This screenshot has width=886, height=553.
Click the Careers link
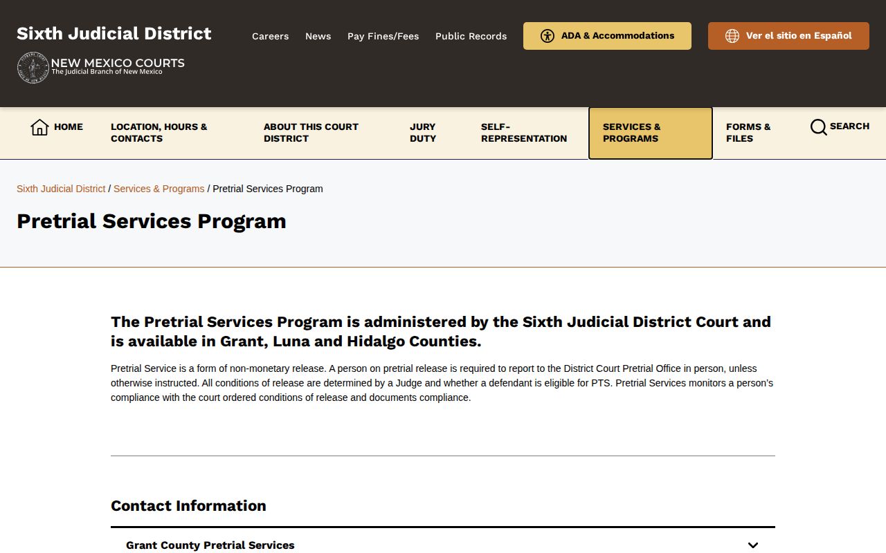(x=270, y=36)
